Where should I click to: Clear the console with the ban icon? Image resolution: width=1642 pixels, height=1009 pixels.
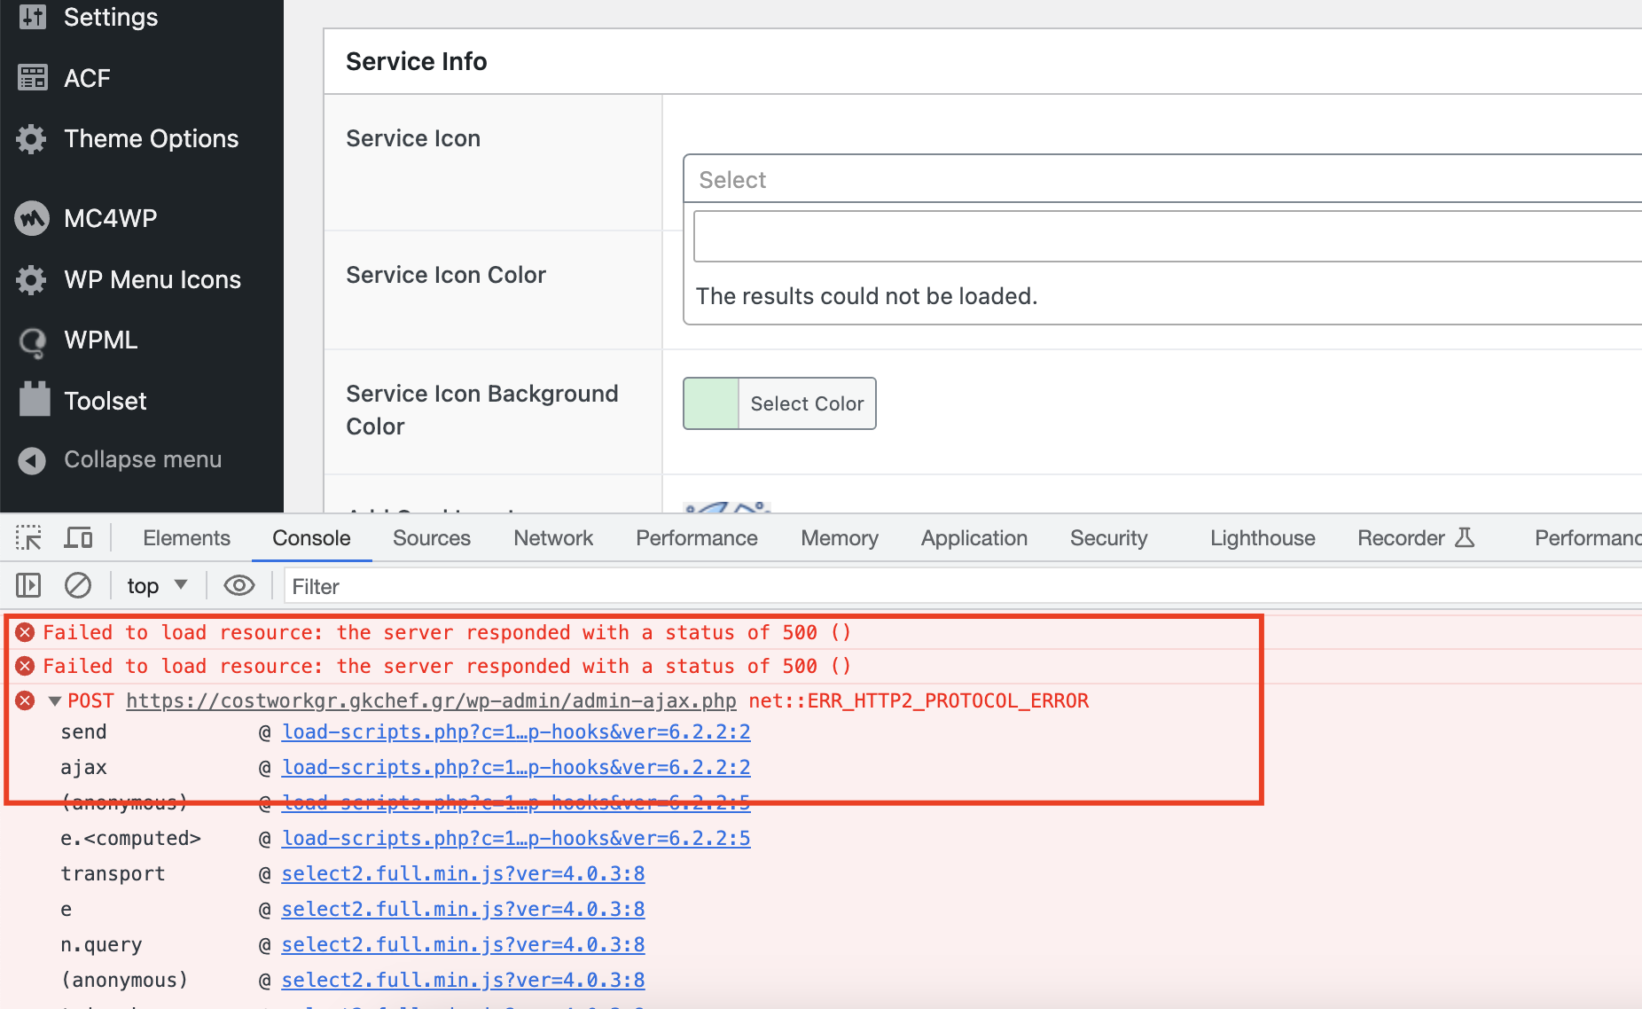78,585
